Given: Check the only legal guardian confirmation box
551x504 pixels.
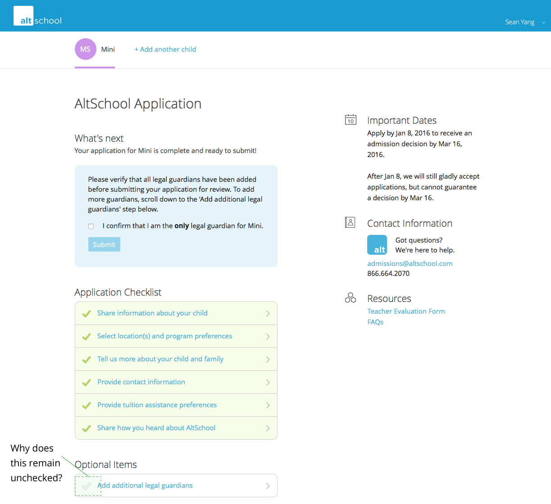Looking at the screenshot, I should coord(91,226).
